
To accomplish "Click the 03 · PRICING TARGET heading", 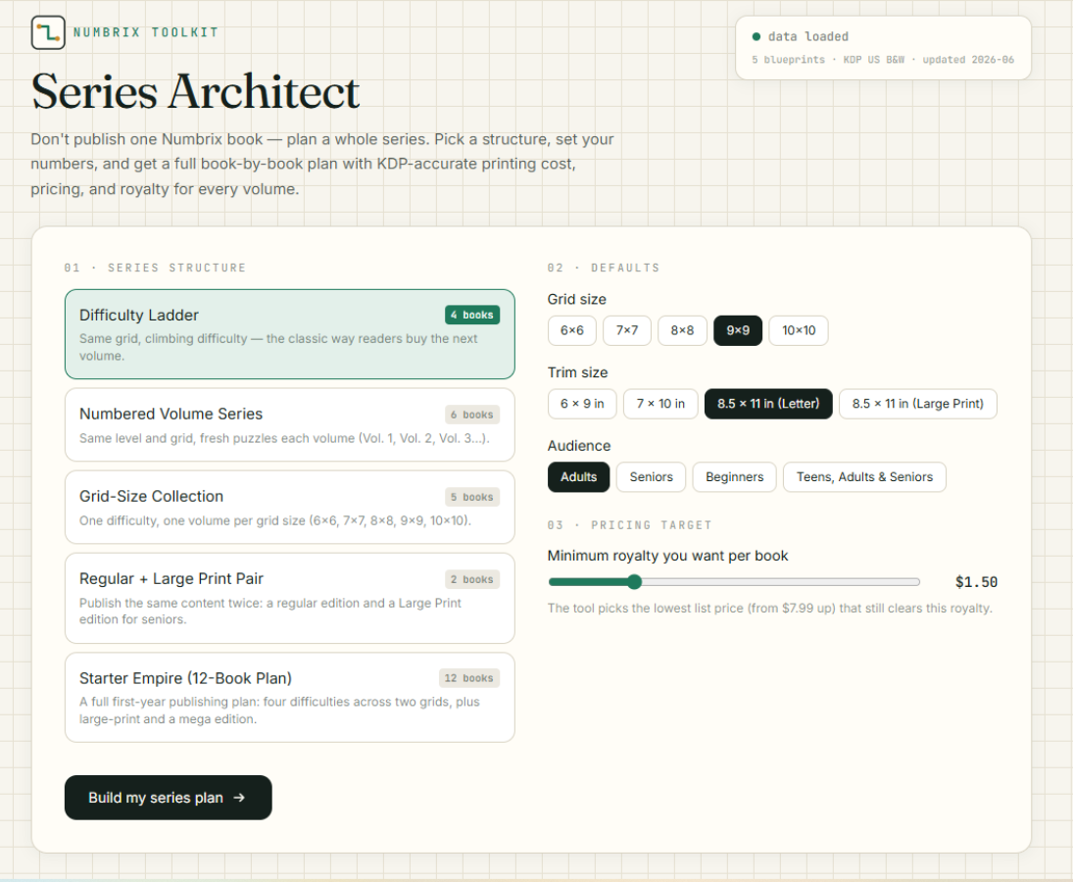I will (629, 525).
